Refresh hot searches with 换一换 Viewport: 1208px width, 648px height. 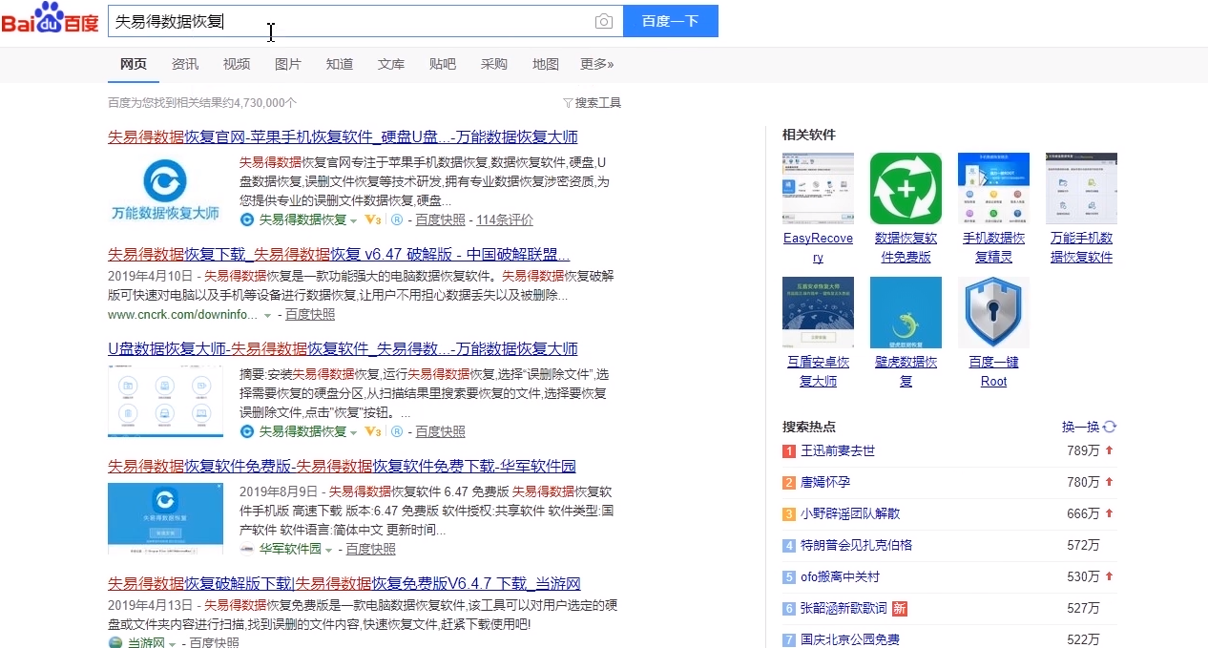[x=1089, y=427]
